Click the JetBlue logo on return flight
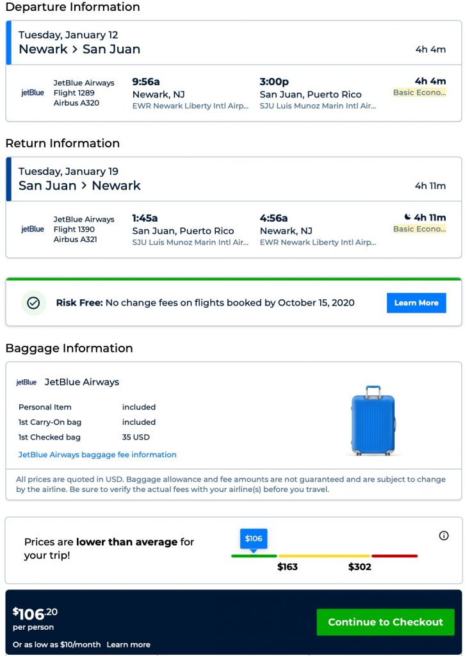This screenshot has width=465, height=656. (33, 229)
